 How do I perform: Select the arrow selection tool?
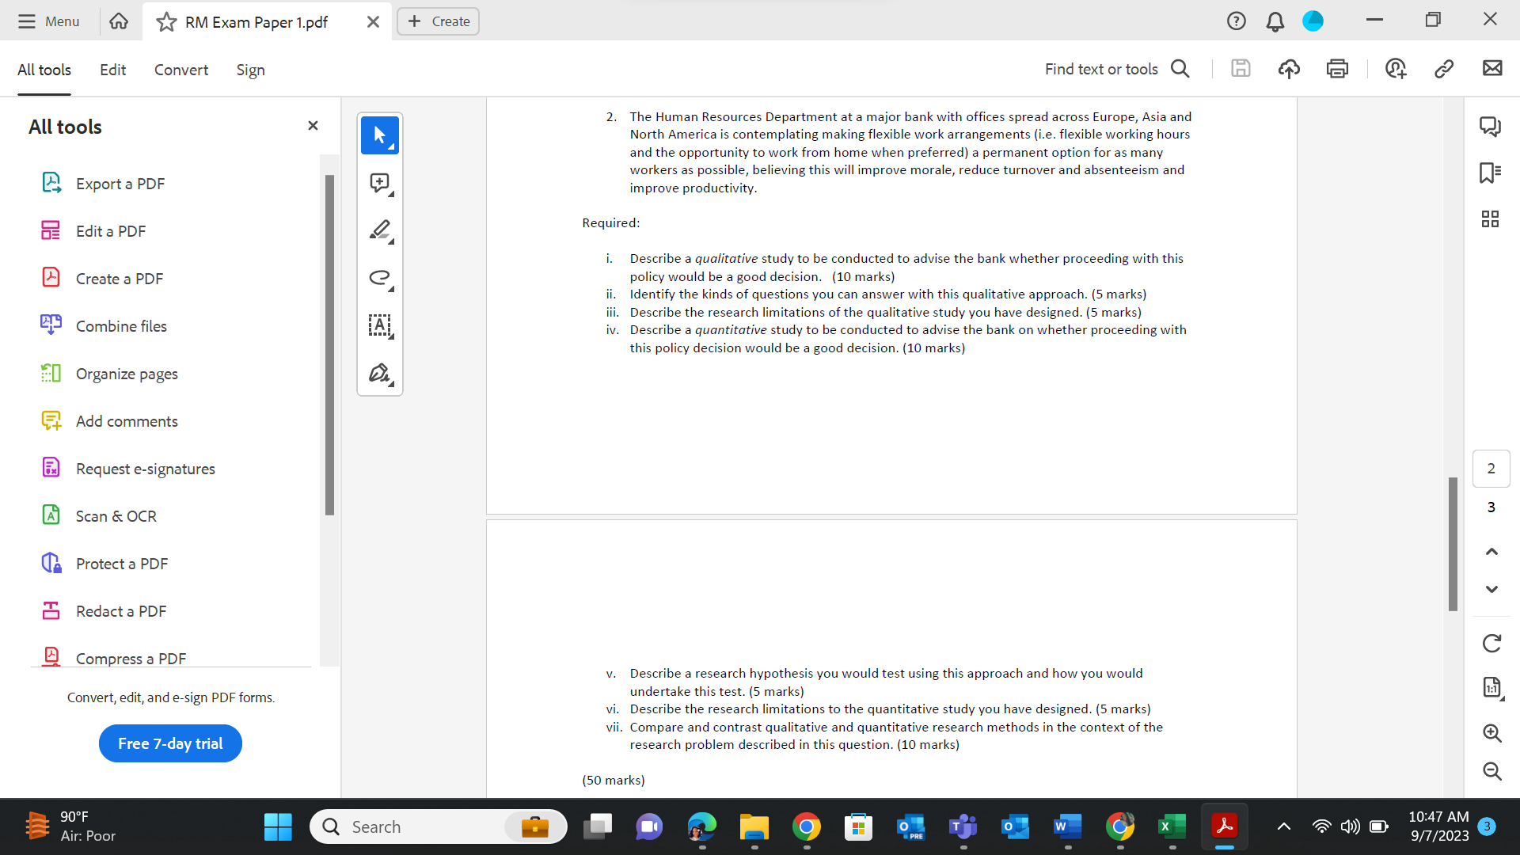(379, 135)
